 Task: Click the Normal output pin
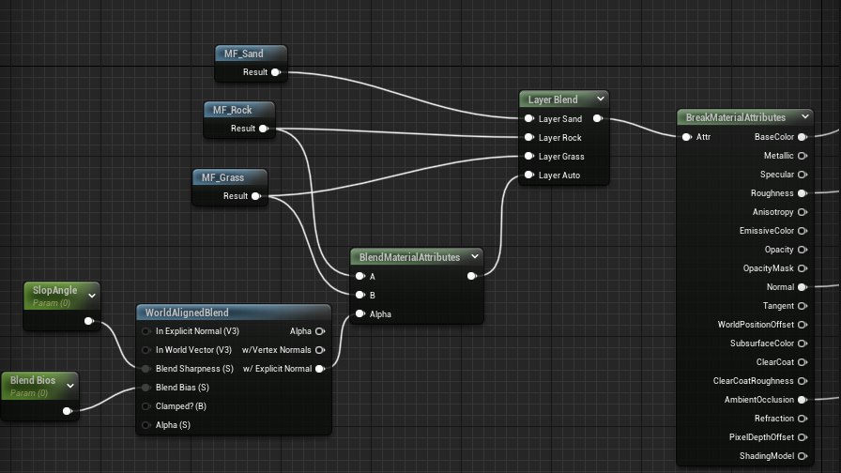coord(803,287)
